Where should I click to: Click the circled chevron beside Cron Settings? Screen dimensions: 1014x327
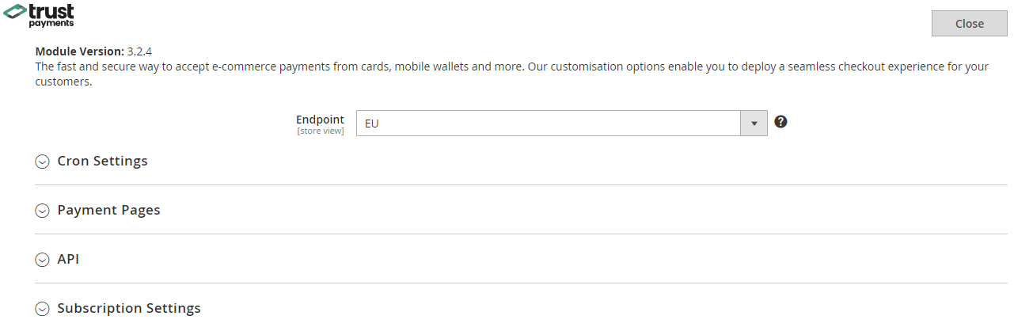[x=43, y=162]
